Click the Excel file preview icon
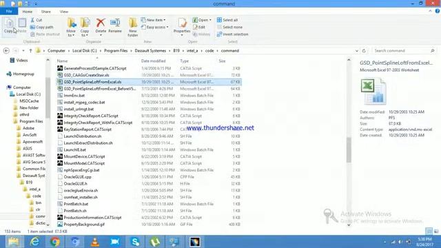This screenshot has height=248, width=441. (373, 92)
